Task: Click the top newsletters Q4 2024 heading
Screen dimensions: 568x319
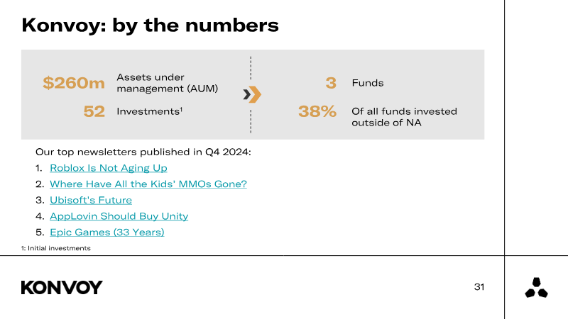Action: pyautogui.click(x=143, y=152)
